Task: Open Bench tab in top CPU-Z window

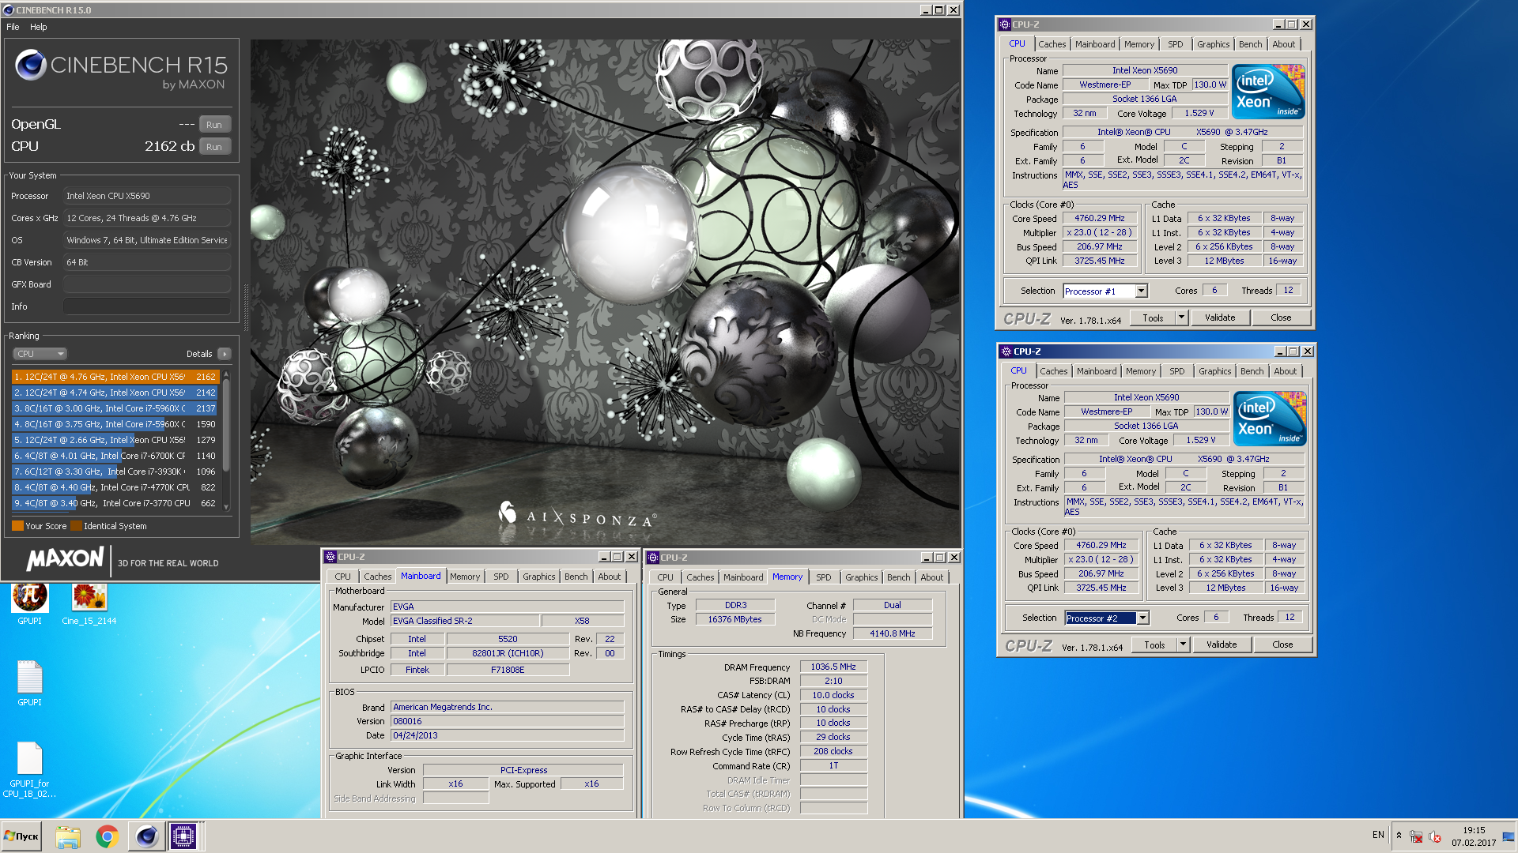Action: point(1250,44)
